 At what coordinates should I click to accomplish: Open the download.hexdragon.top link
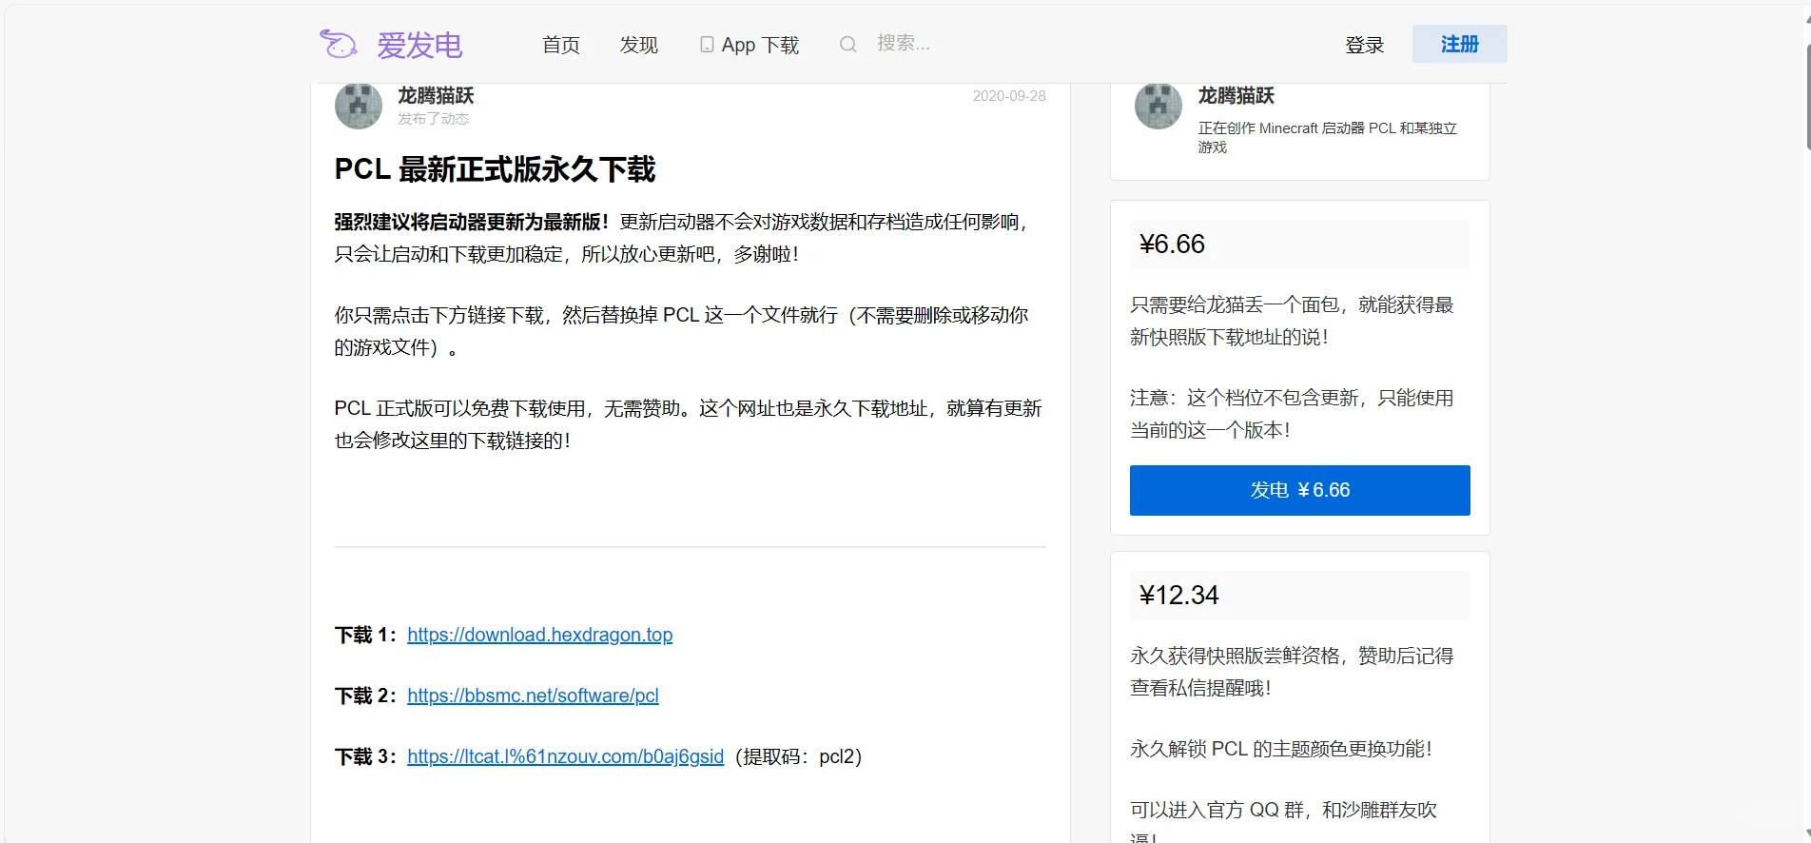(x=539, y=635)
